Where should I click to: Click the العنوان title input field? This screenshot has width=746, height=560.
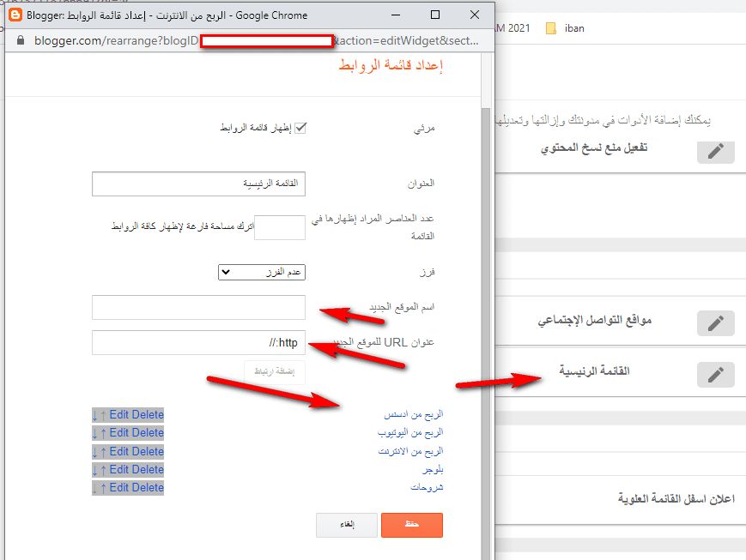pos(198,184)
